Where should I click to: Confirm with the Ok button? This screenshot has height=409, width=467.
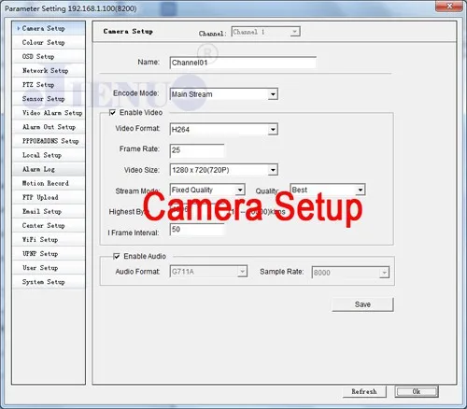[417, 391]
